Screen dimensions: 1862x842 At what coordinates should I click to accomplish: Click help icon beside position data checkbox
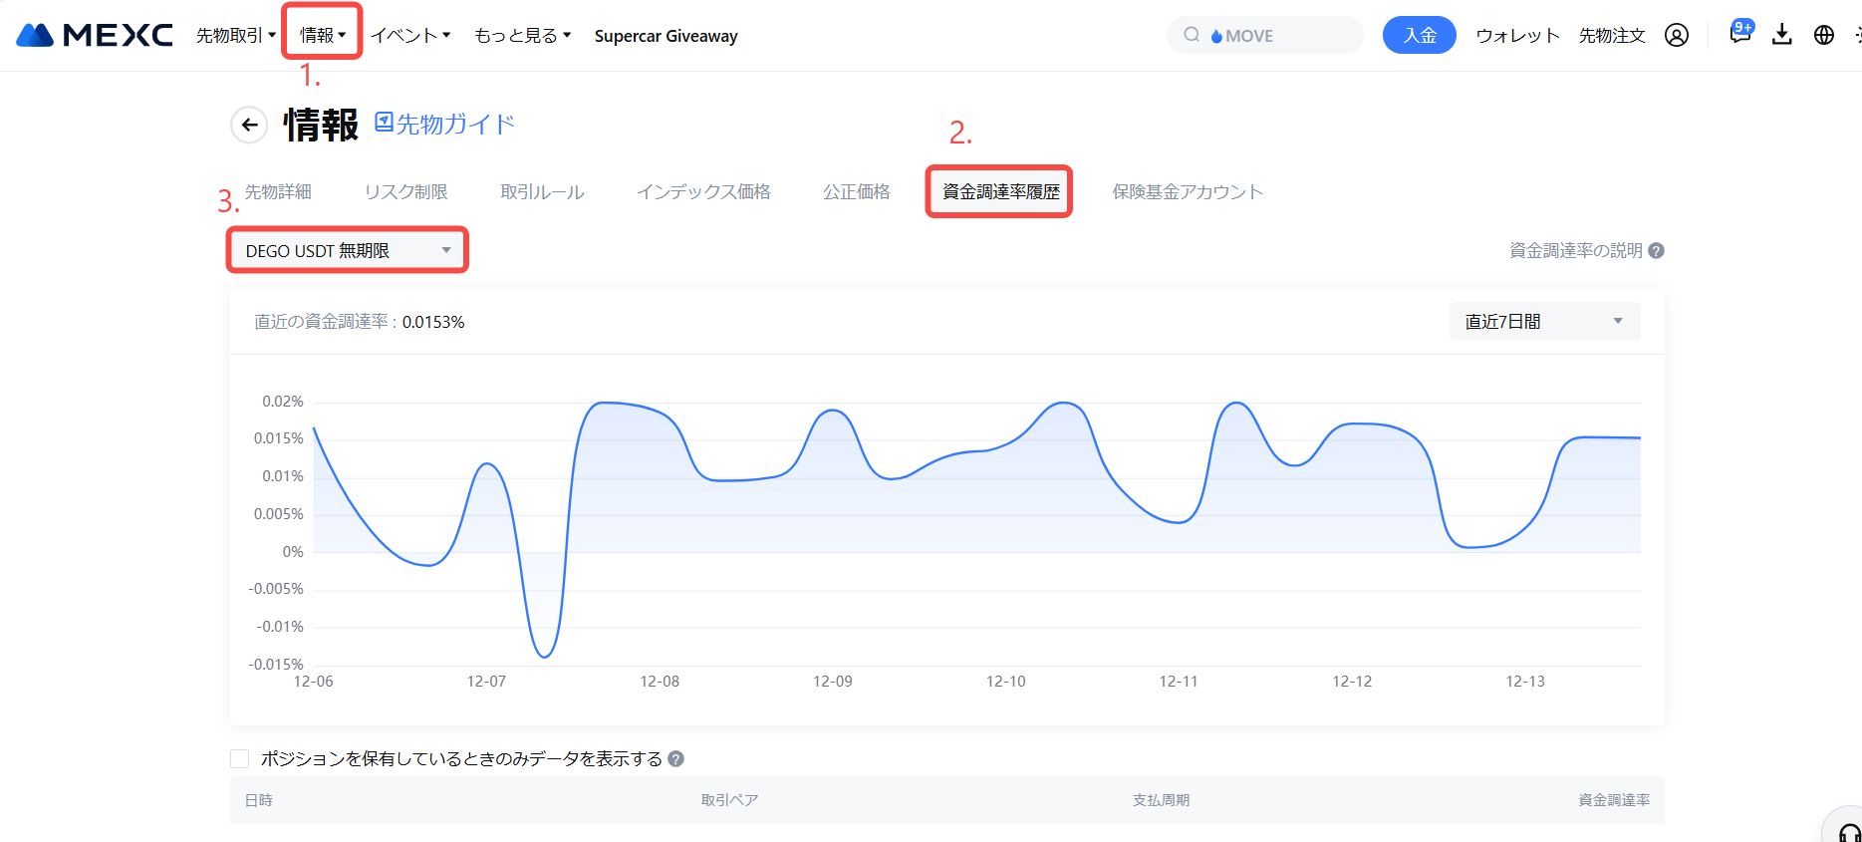[675, 759]
